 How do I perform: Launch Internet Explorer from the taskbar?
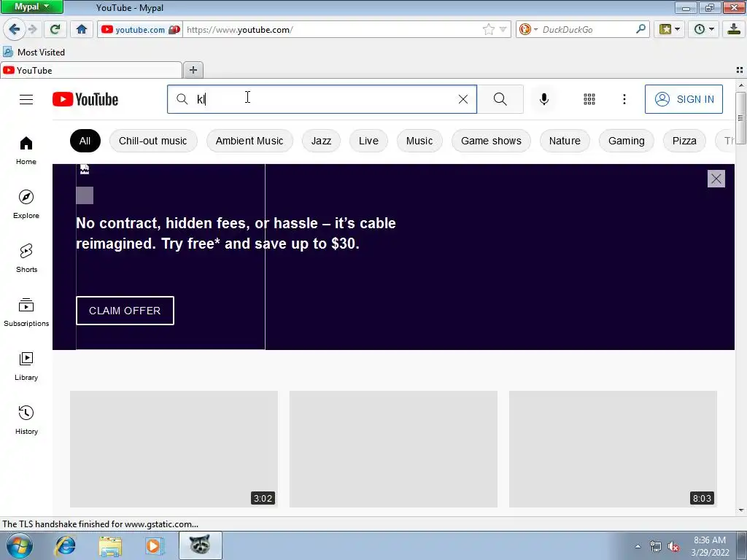click(x=65, y=545)
